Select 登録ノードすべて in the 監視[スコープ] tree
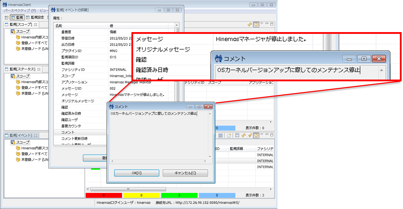Viewport: 403px width, 209px height. (x=32, y=43)
